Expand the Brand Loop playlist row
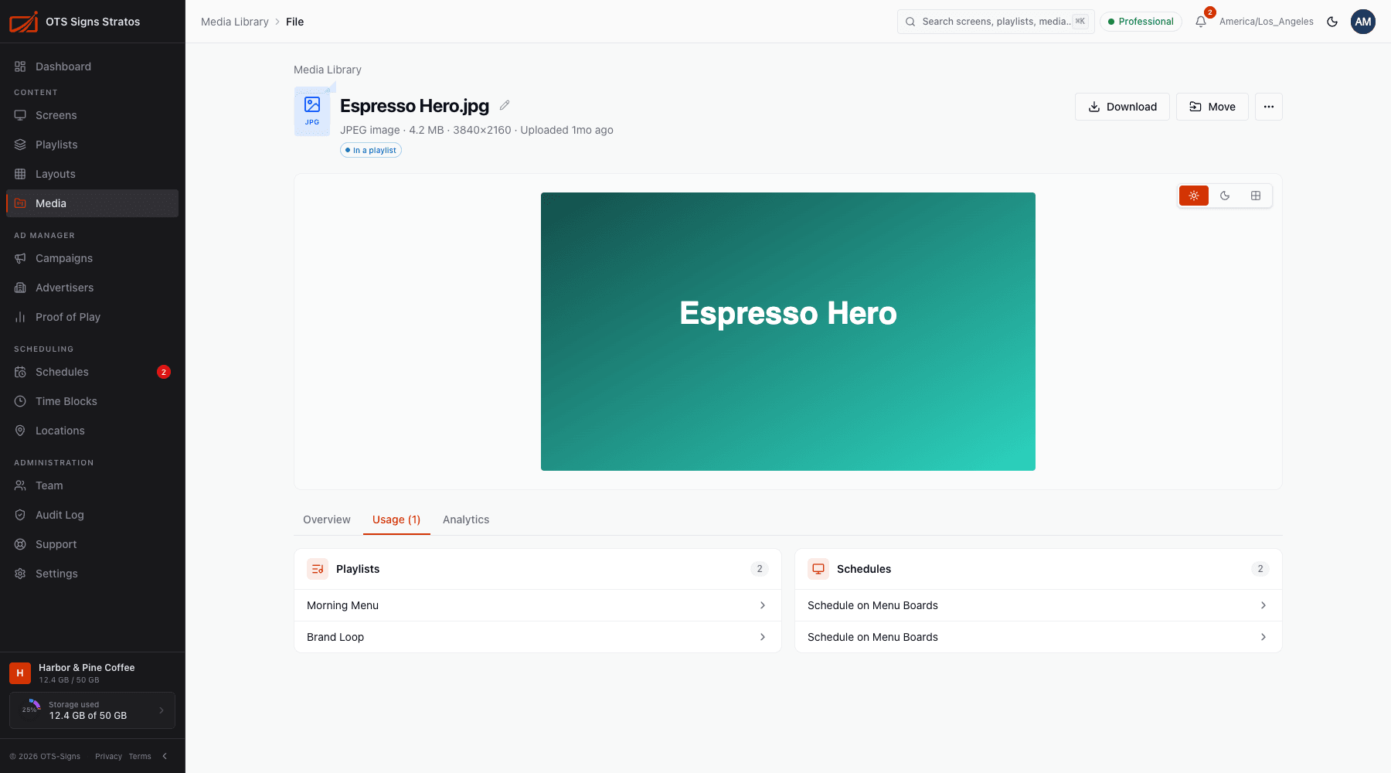 (538, 637)
